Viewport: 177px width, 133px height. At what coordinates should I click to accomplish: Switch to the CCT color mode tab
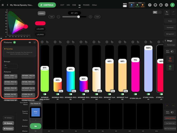coord(62,5)
